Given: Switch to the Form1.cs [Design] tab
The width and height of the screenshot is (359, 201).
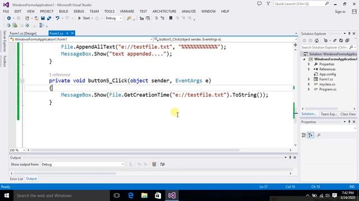Looking at the screenshot, I should [x=23, y=33].
